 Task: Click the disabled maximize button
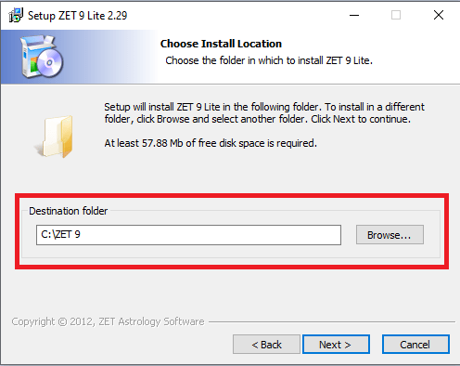click(396, 15)
